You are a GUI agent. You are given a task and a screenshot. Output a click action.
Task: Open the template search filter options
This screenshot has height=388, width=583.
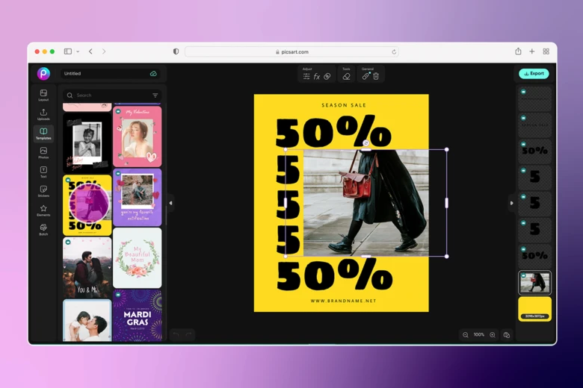[155, 96]
